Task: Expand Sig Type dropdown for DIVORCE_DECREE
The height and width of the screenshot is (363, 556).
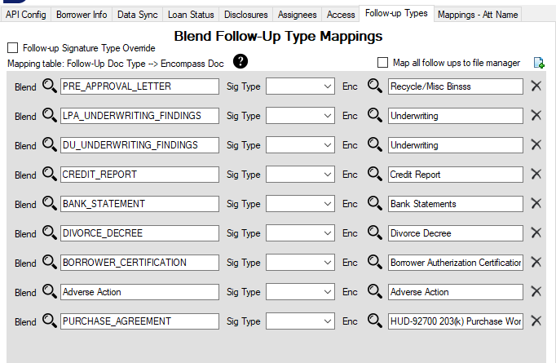Action: point(300,233)
